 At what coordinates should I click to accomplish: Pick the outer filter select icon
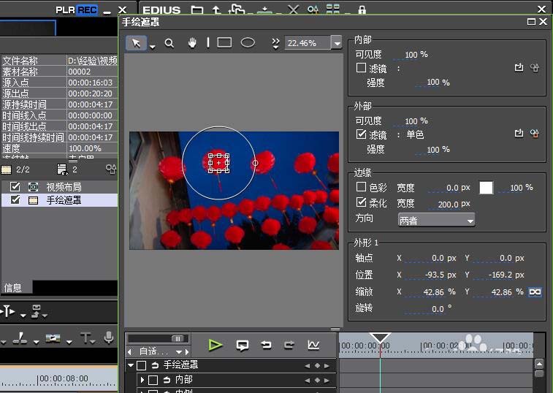pos(519,134)
